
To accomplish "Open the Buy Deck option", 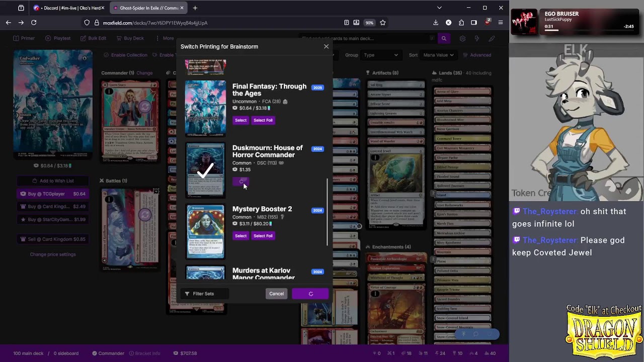I will pos(130,38).
